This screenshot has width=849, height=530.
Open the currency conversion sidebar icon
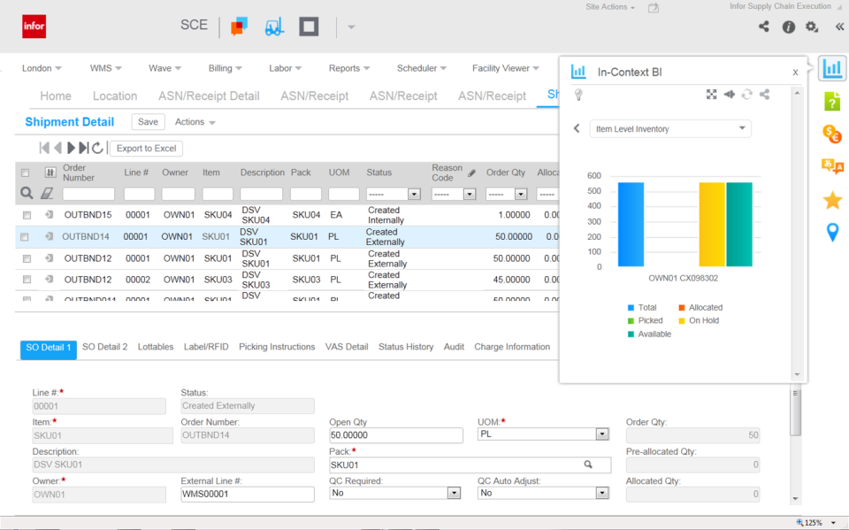pos(832,134)
